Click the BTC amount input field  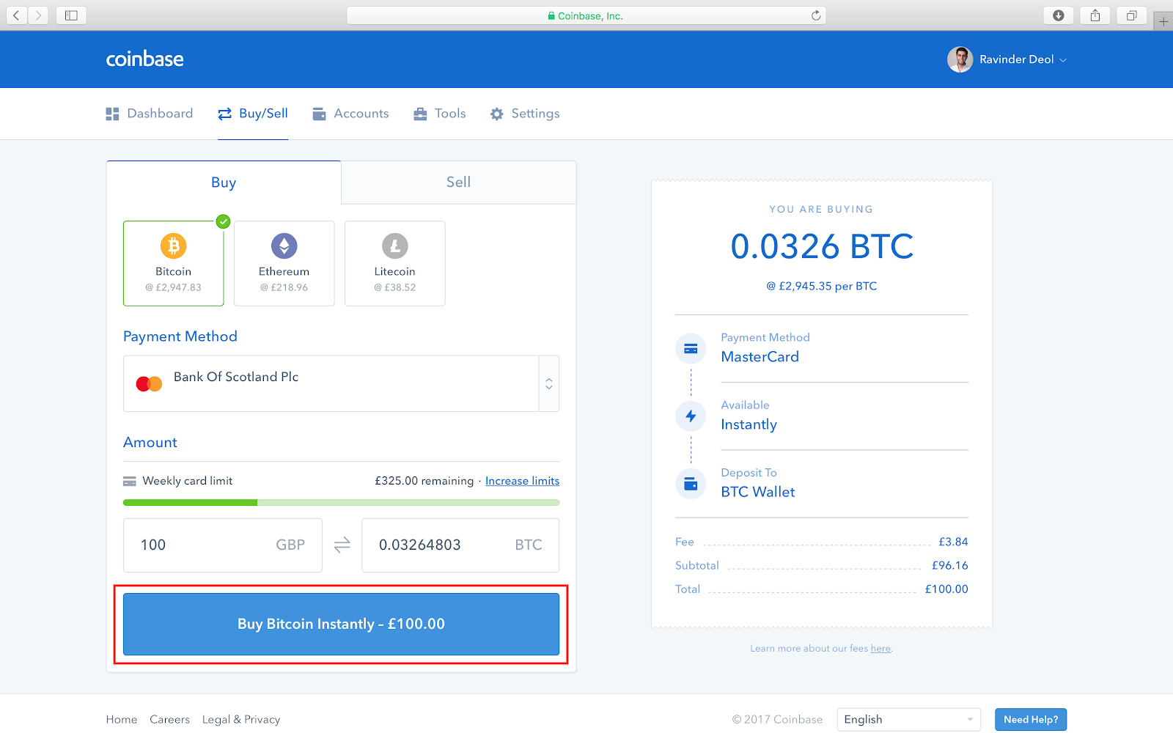tap(460, 545)
